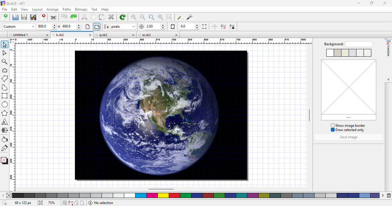Toggle snap to grid in status bar

click(65, 203)
